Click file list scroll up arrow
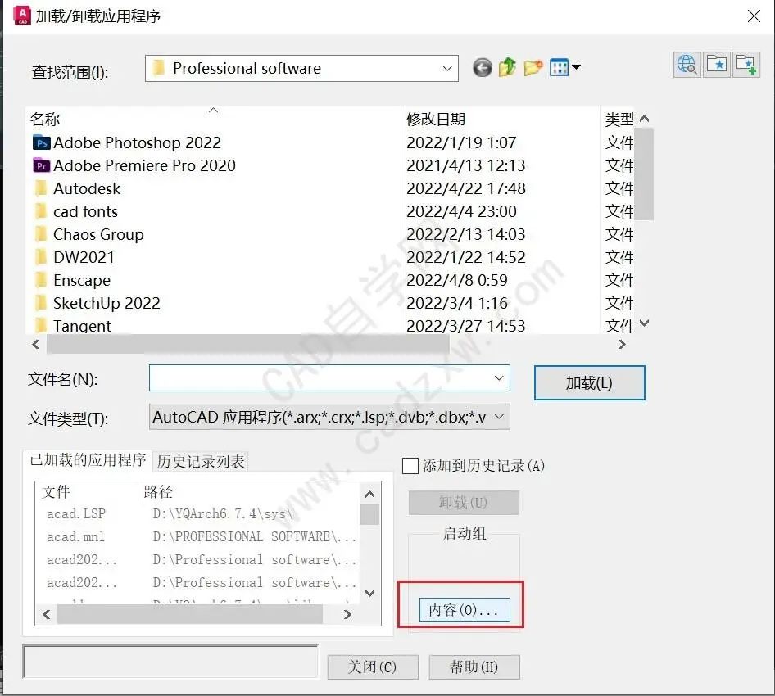The width and height of the screenshot is (775, 696). tap(644, 119)
